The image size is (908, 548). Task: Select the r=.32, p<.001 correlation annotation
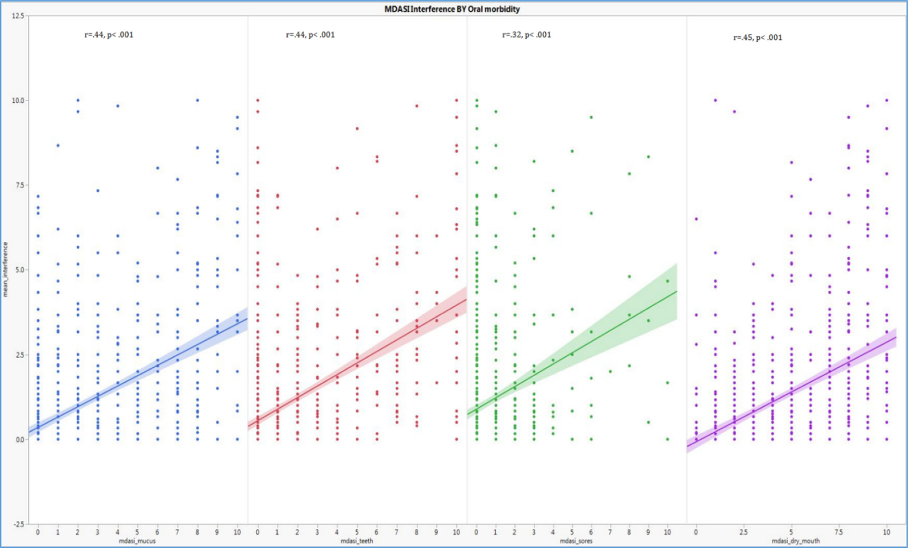[x=527, y=35]
